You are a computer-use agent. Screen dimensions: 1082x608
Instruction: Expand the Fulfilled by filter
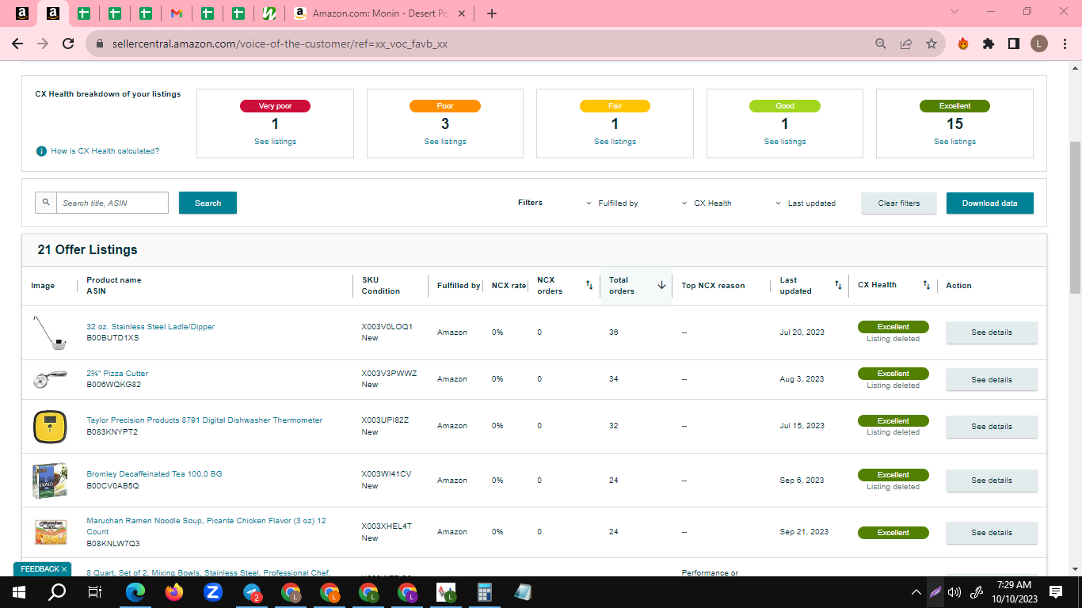[611, 203]
